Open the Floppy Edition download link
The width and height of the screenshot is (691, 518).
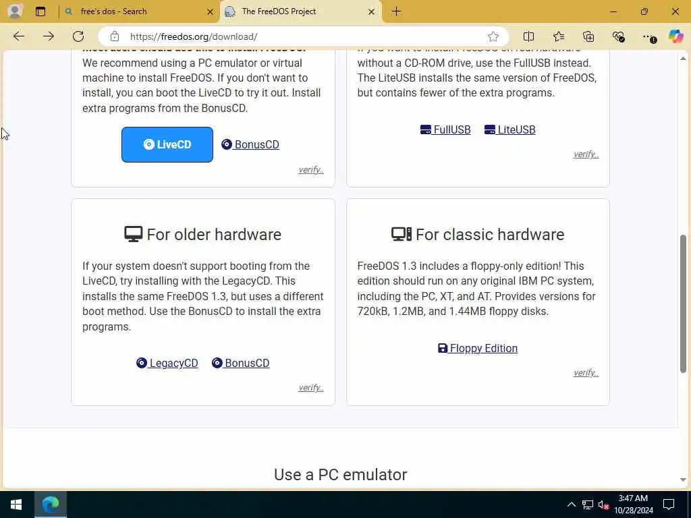coord(478,348)
